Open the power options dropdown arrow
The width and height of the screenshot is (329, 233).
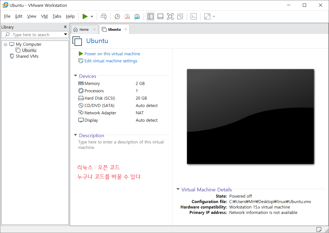pyautogui.click(x=92, y=17)
